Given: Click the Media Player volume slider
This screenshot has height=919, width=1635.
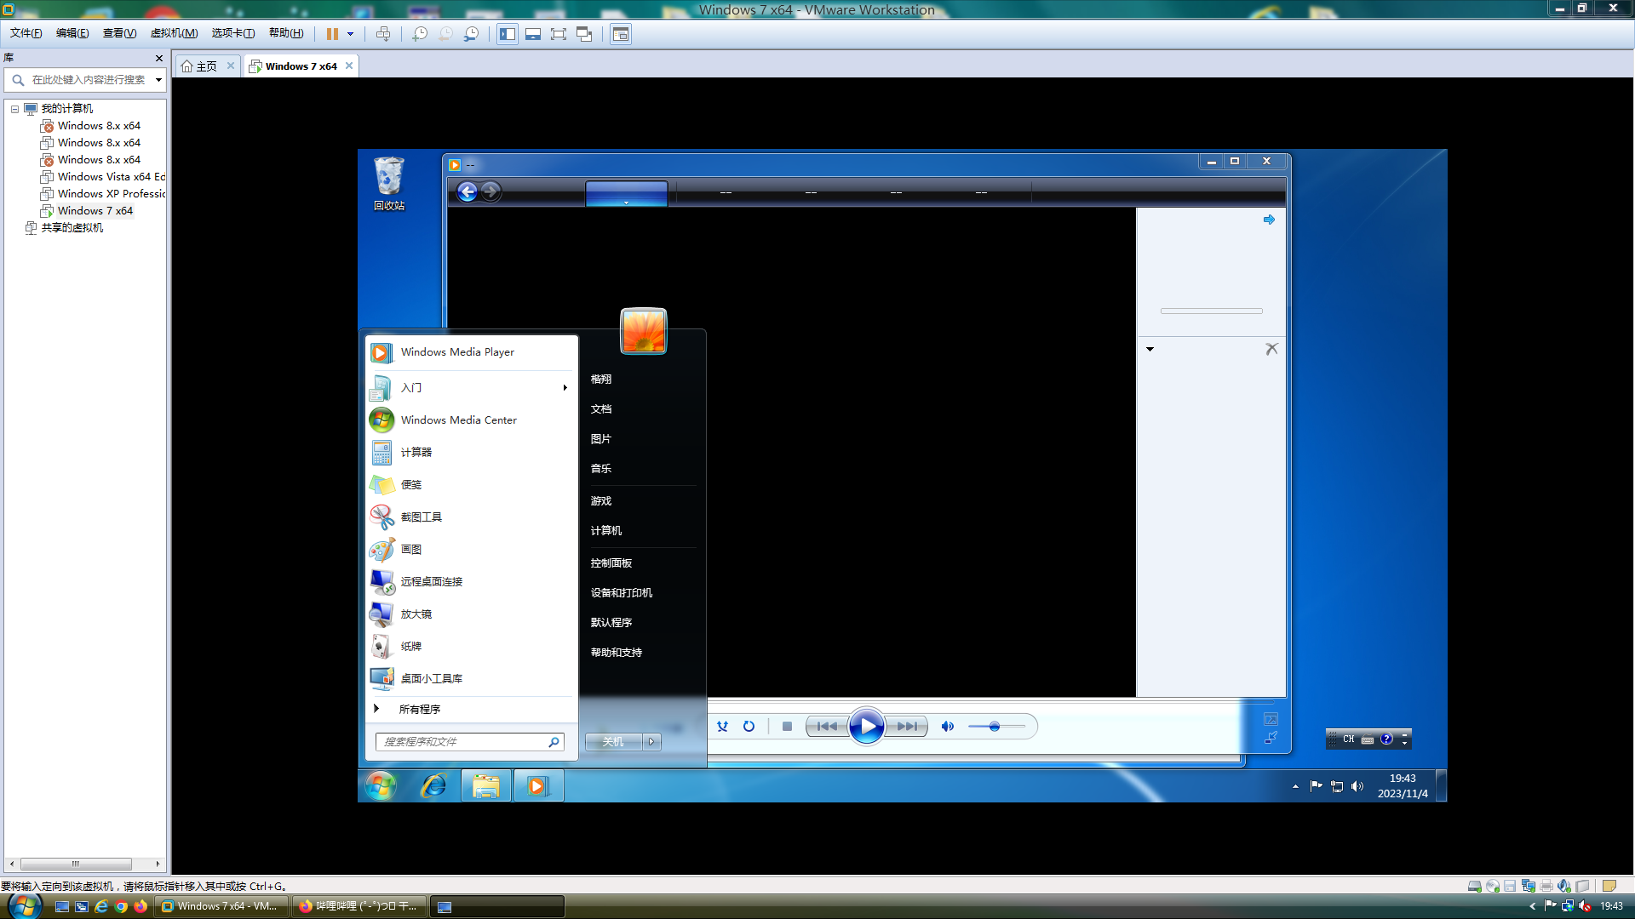Looking at the screenshot, I should (996, 727).
